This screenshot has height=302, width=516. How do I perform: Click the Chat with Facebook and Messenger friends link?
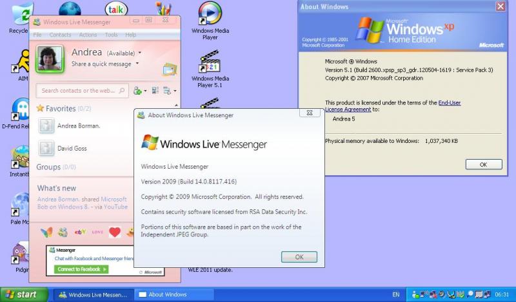(x=94, y=259)
